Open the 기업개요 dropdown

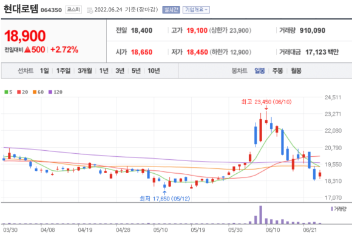(196, 10)
